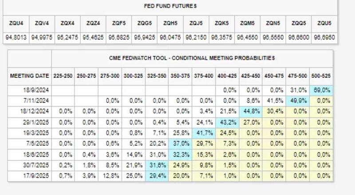
Task: Select the 18/12/2024 meeting date
Action: 35,111
